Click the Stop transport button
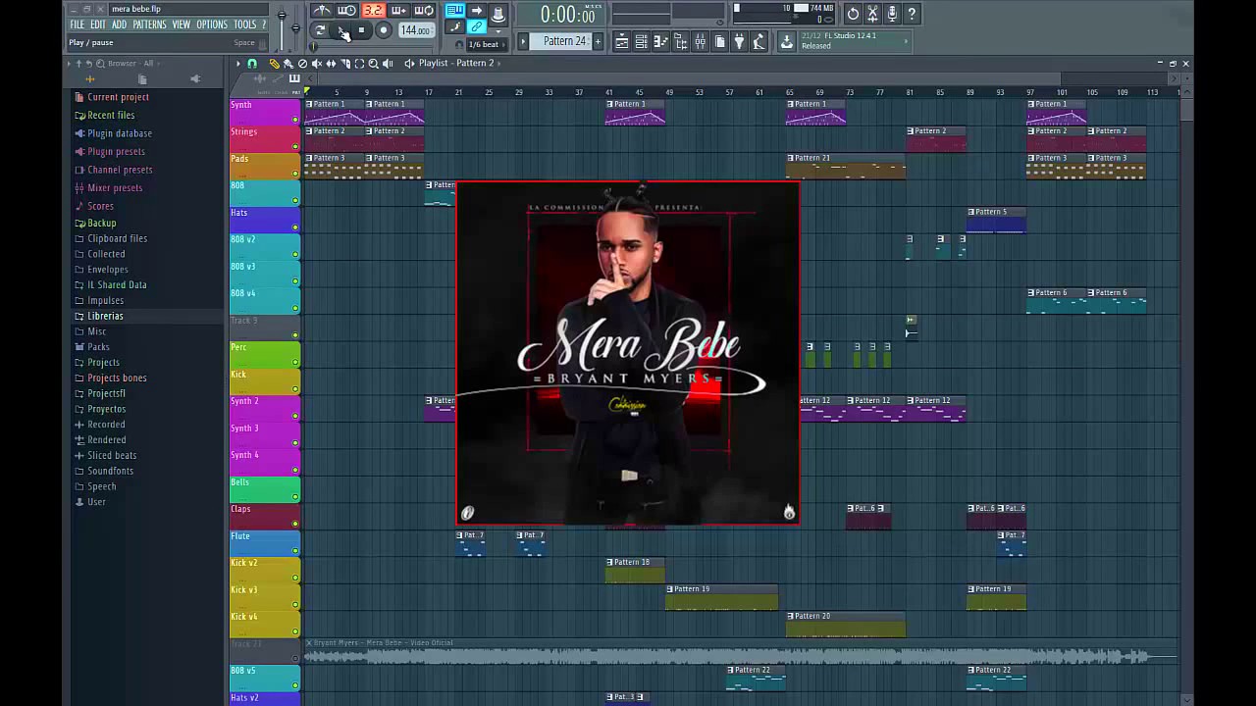 pos(362,30)
